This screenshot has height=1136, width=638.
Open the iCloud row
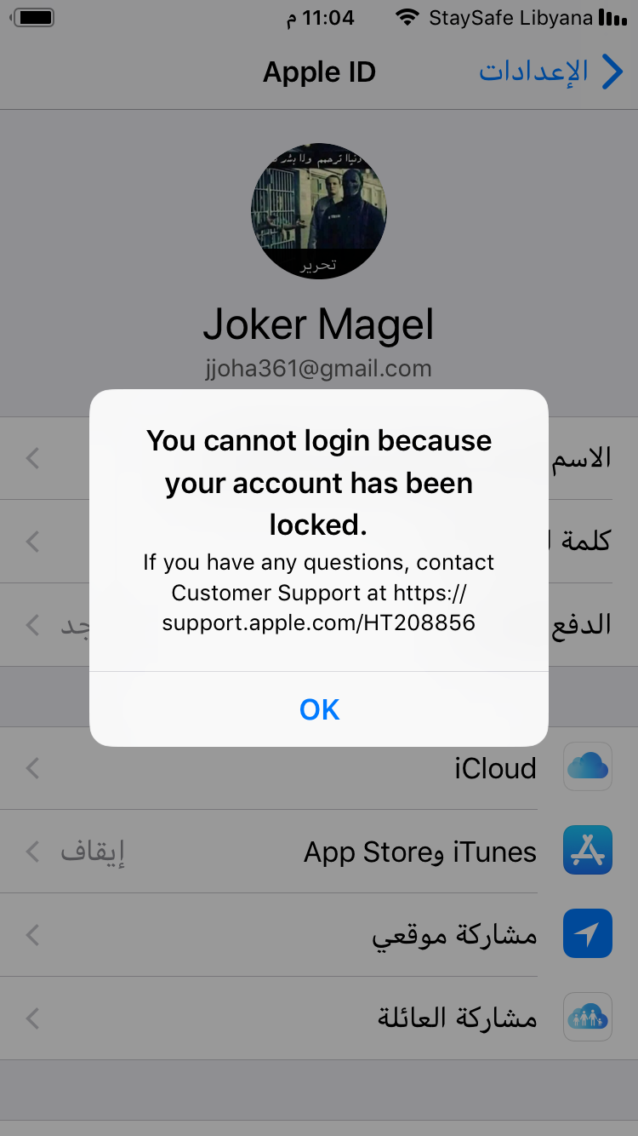(319, 768)
